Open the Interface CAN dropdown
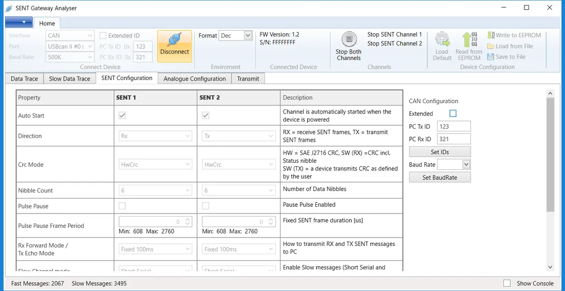Viewport: 565px width, 291px height. (70, 35)
